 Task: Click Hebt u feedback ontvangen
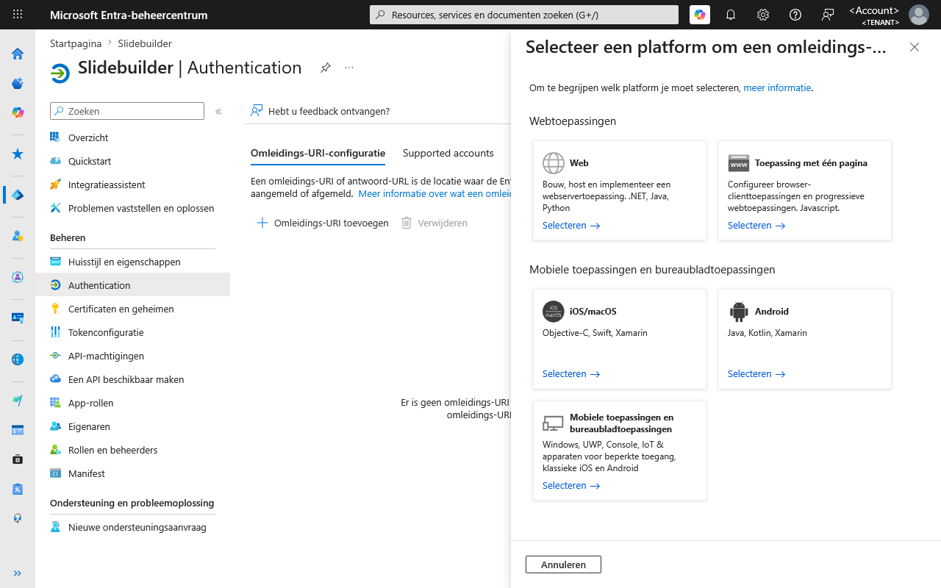click(321, 111)
